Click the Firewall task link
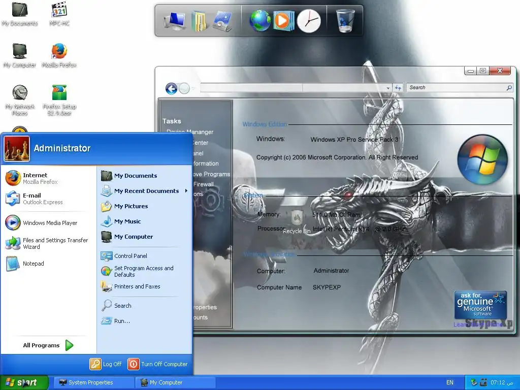This screenshot has width=520, height=390. pyautogui.click(x=204, y=184)
